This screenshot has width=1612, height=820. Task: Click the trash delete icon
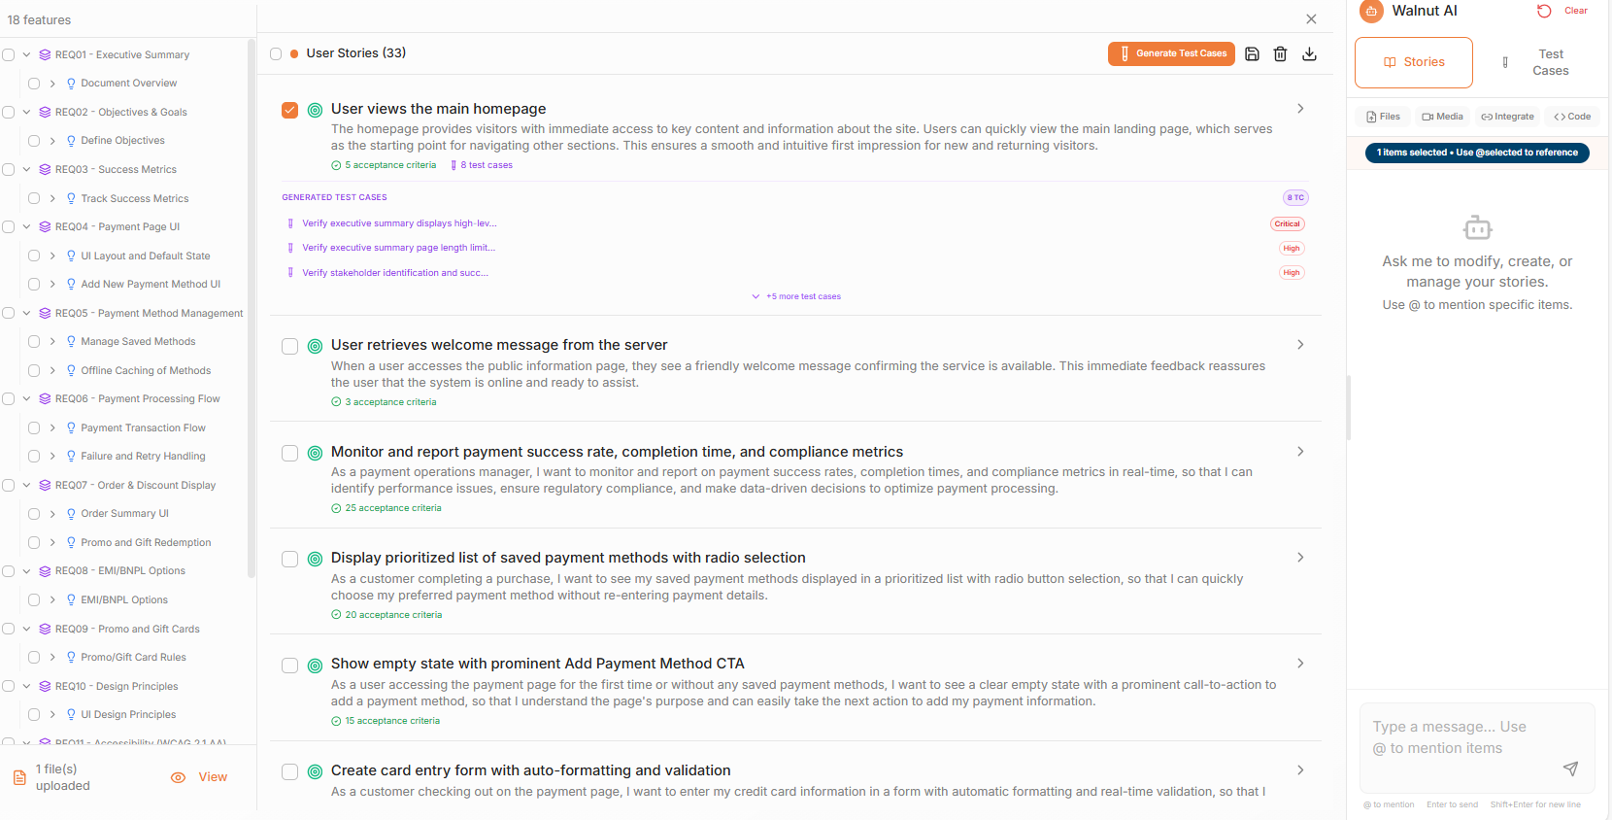1280,54
